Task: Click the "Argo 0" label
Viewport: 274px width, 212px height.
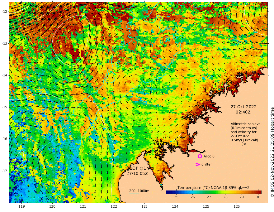Action: pyautogui.click(x=209, y=156)
